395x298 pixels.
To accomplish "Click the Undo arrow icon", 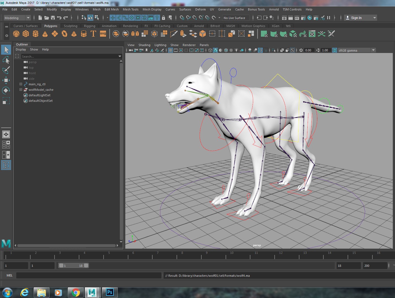I will click(x=59, y=18).
